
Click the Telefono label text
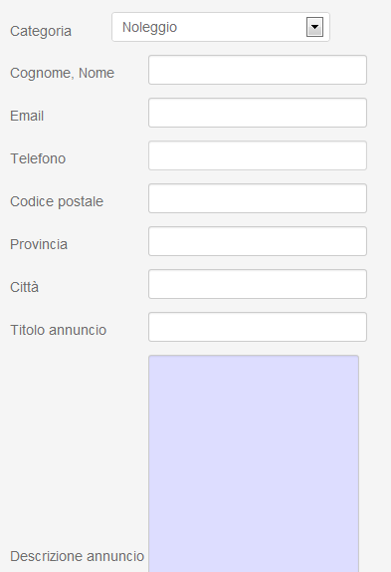click(x=38, y=158)
